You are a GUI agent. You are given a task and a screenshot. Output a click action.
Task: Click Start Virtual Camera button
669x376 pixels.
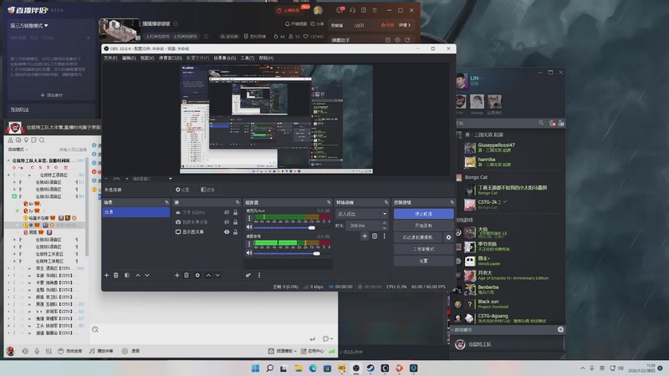[x=417, y=237]
